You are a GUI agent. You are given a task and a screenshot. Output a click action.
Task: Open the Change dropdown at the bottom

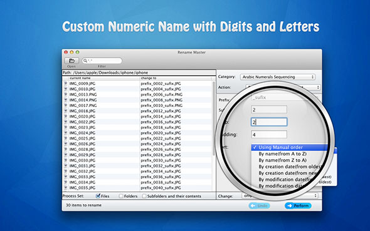pos(280,196)
